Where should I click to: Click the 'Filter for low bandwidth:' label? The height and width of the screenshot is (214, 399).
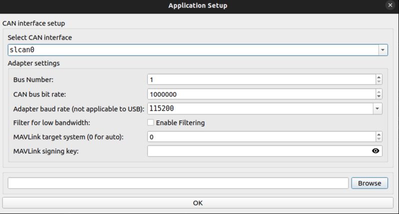pyautogui.click(x=51, y=123)
